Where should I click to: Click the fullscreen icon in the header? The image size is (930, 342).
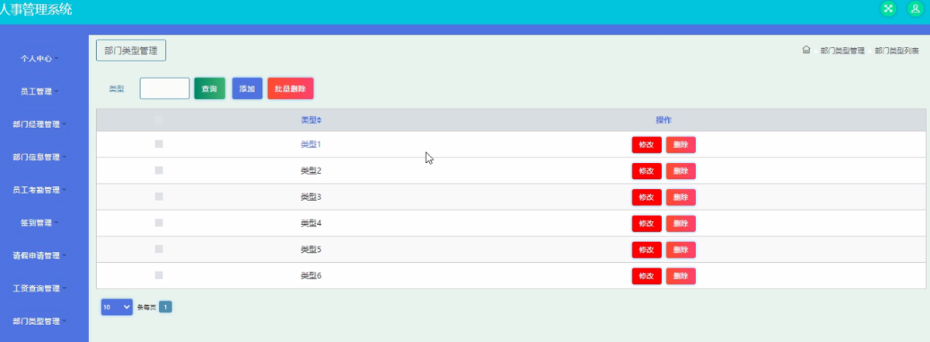click(x=887, y=9)
